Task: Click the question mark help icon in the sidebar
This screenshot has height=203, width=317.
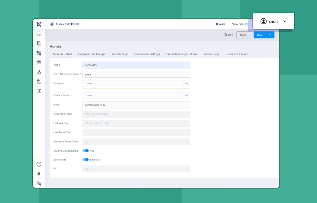Action: (x=39, y=164)
